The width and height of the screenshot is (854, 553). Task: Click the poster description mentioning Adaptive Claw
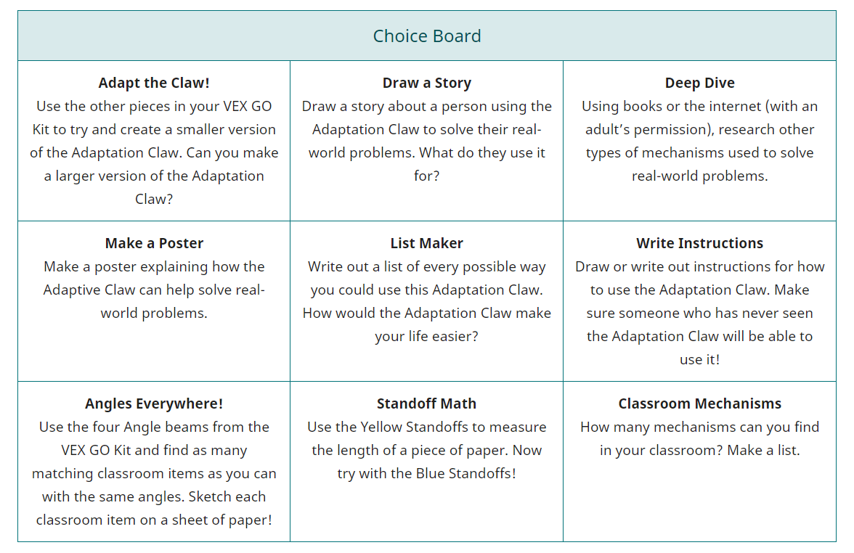(154, 290)
